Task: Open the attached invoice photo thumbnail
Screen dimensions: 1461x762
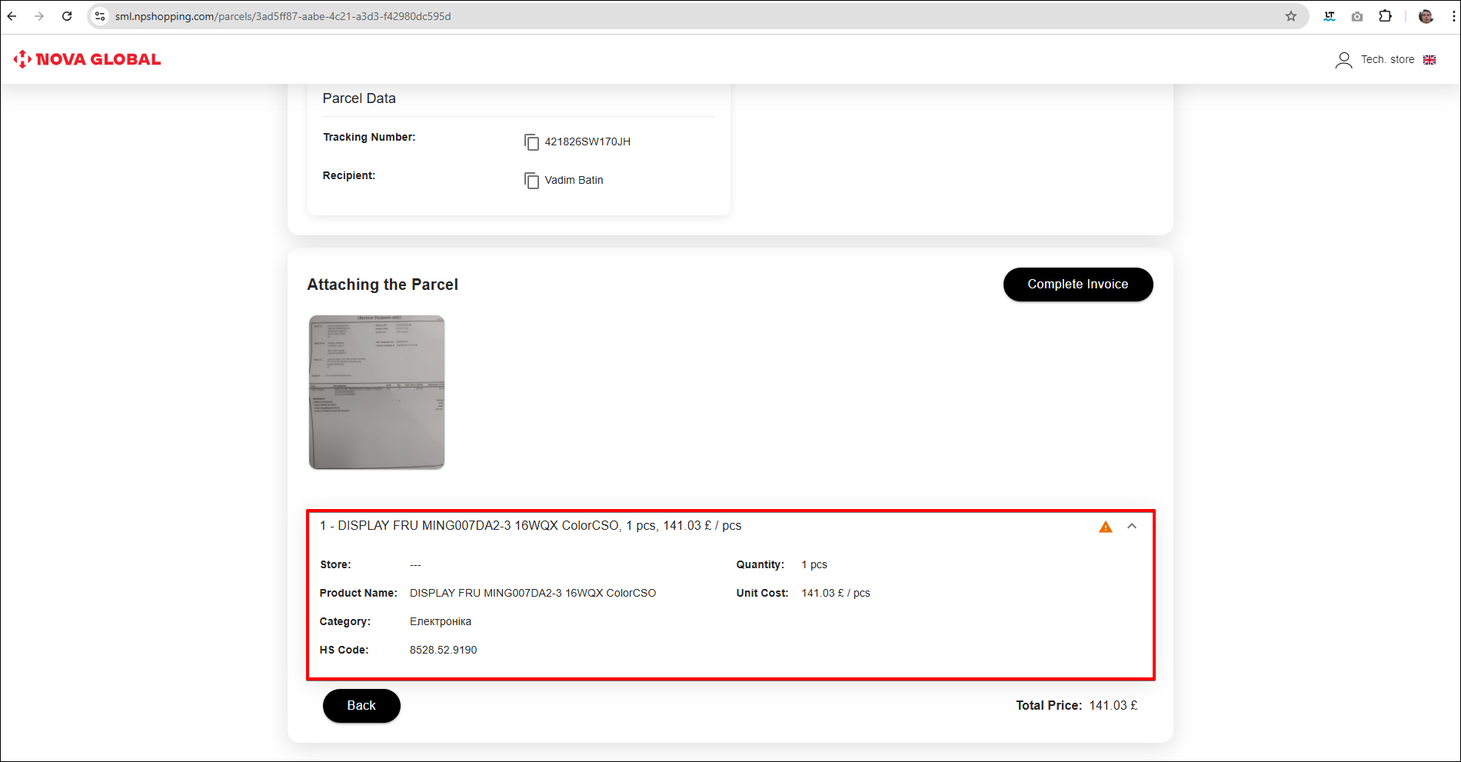Action: click(377, 392)
